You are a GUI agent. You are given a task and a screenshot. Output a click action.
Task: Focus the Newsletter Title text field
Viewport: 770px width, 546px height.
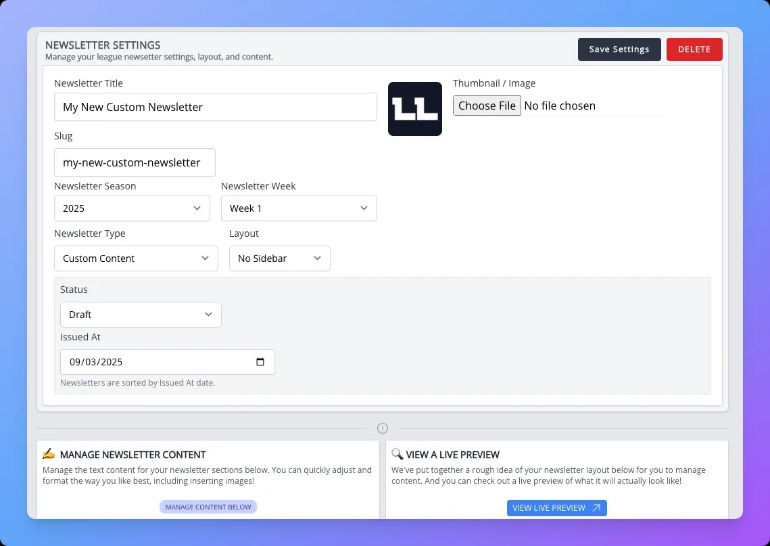[215, 107]
